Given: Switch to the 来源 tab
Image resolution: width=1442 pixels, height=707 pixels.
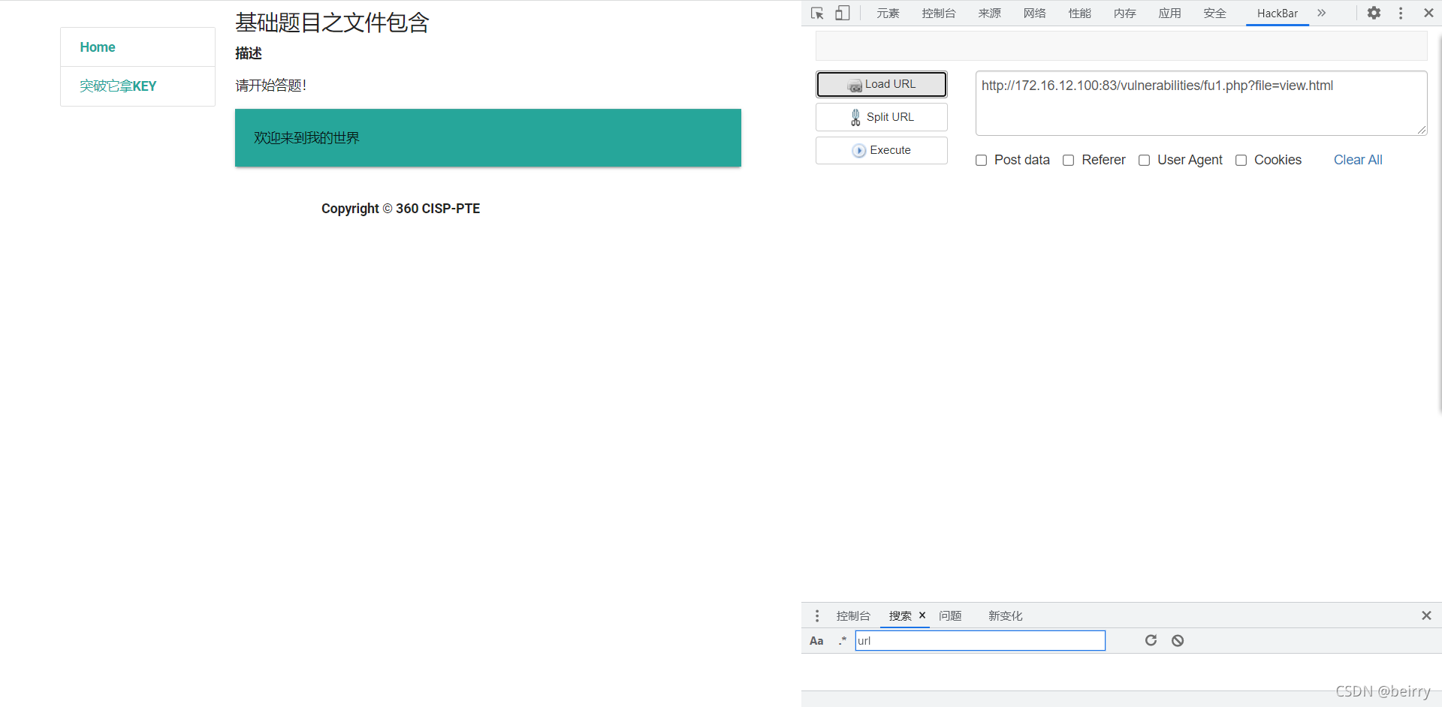Looking at the screenshot, I should coord(989,14).
